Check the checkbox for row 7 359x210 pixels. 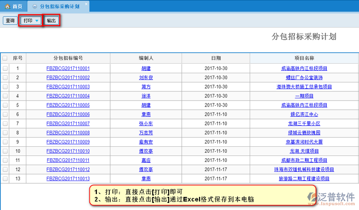coord(5,124)
